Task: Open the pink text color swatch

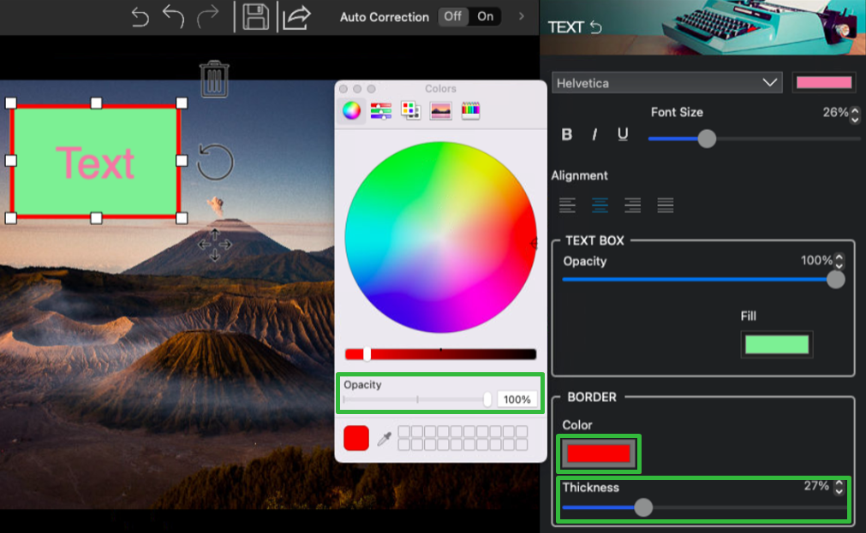Action: pyautogui.click(x=823, y=83)
